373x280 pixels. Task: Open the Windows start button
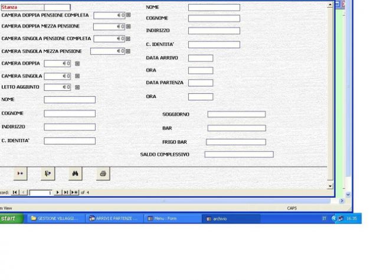pyautogui.click(x=11, y=219)
